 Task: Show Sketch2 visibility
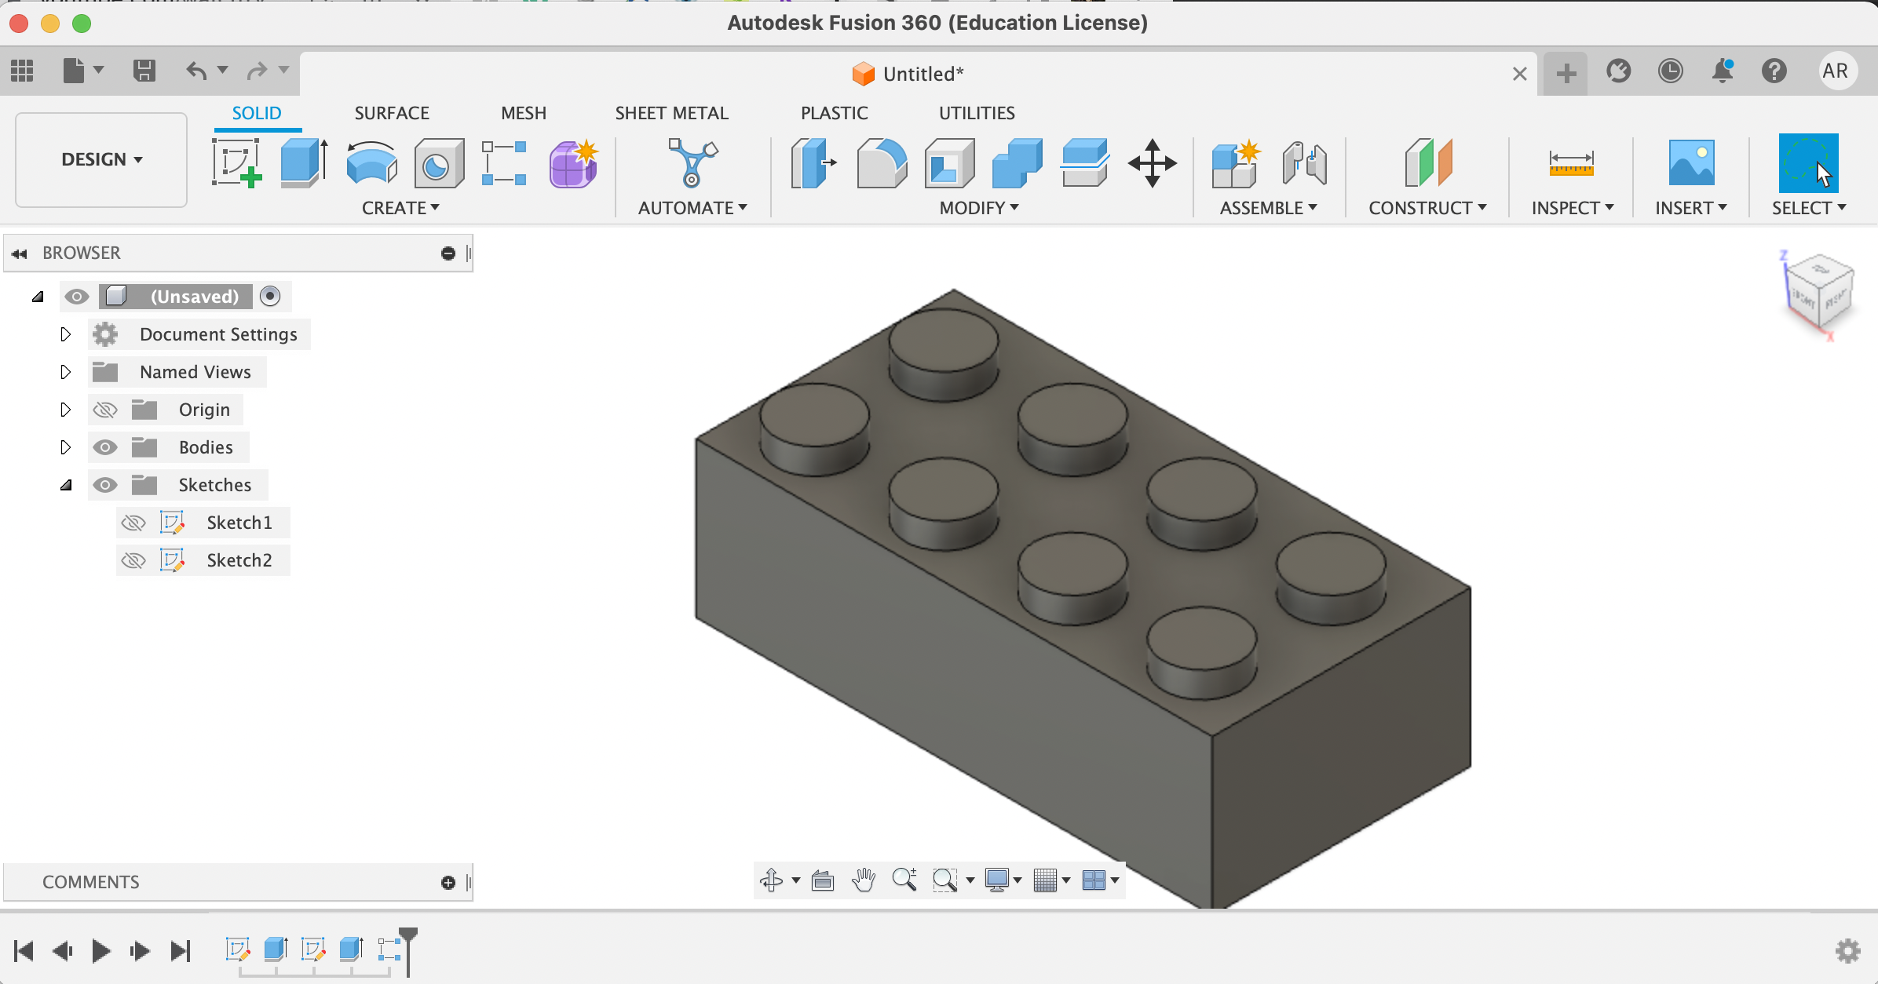(133, 560)
